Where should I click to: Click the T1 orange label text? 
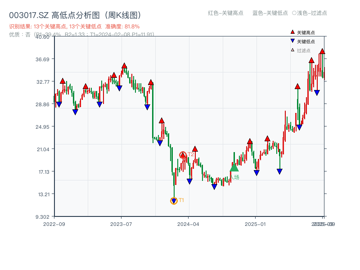coord(181,200)
